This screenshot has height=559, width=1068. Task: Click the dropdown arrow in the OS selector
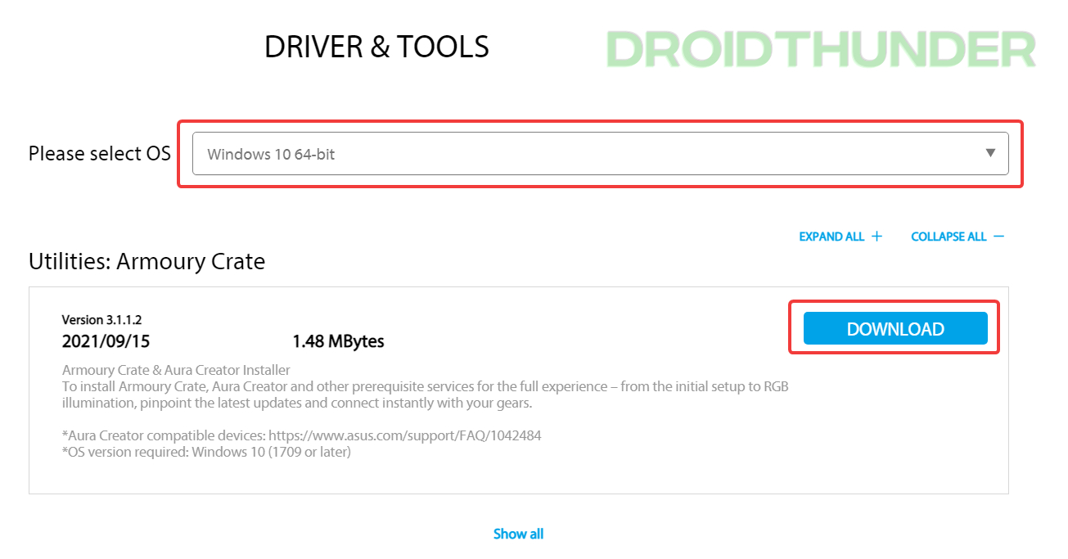pyautogui.click(x=990, y=153)
